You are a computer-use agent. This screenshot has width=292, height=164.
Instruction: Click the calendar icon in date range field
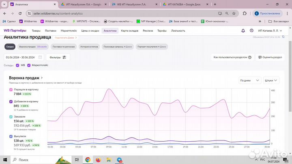[40, 57]
